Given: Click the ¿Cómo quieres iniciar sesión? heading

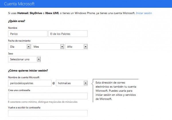Looking at the screenshot, I should pyautogui.click(x=28, y=70).
